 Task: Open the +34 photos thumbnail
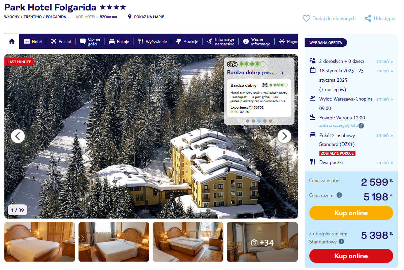tap(262, 242)
